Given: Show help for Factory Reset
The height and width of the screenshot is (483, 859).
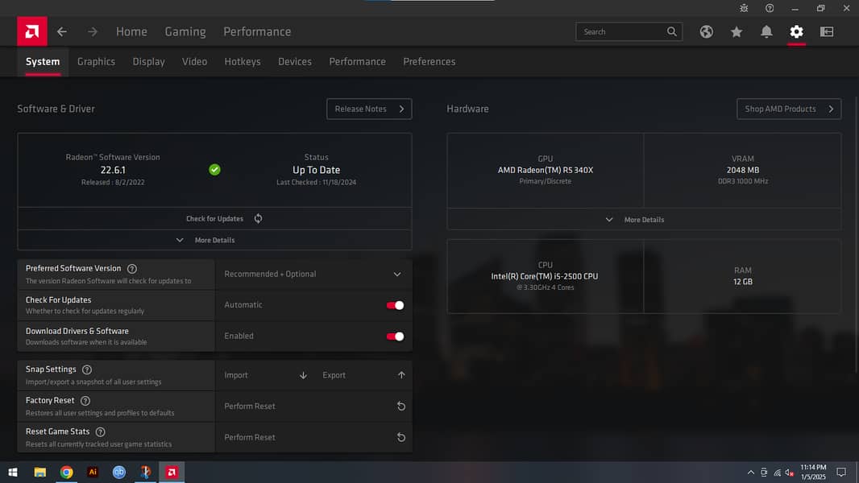Looking at the screenshot, I should click(85, 401).
